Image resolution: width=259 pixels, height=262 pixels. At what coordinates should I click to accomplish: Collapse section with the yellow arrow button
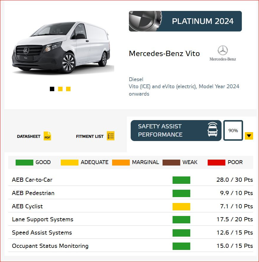[249, 136]
